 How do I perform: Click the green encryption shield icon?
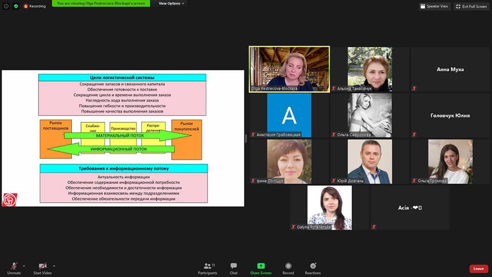coord(16,6)
